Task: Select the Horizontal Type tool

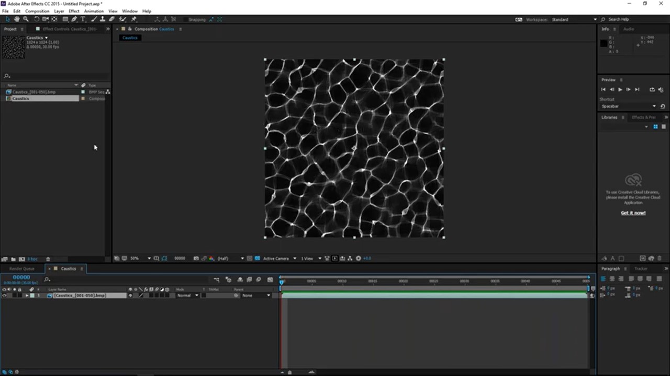Action: click(x=83, y=19)
